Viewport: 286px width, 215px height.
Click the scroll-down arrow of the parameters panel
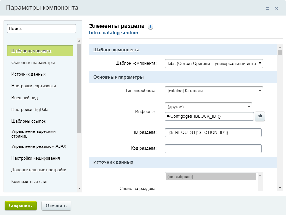[280, 188]
